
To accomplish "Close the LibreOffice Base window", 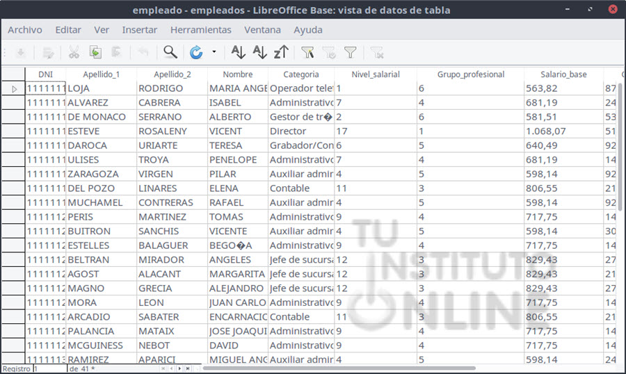I will click(x=613, y=9).
